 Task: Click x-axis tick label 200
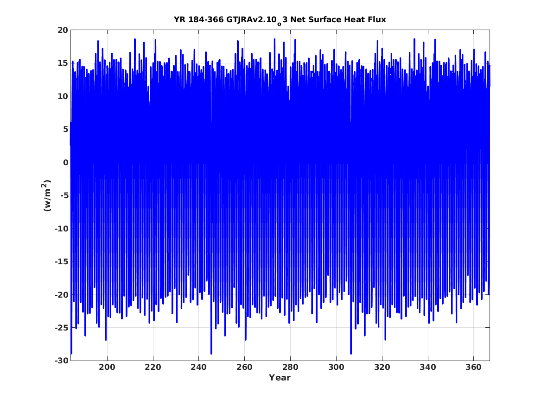pyautogui.click(x=107, y=367)
